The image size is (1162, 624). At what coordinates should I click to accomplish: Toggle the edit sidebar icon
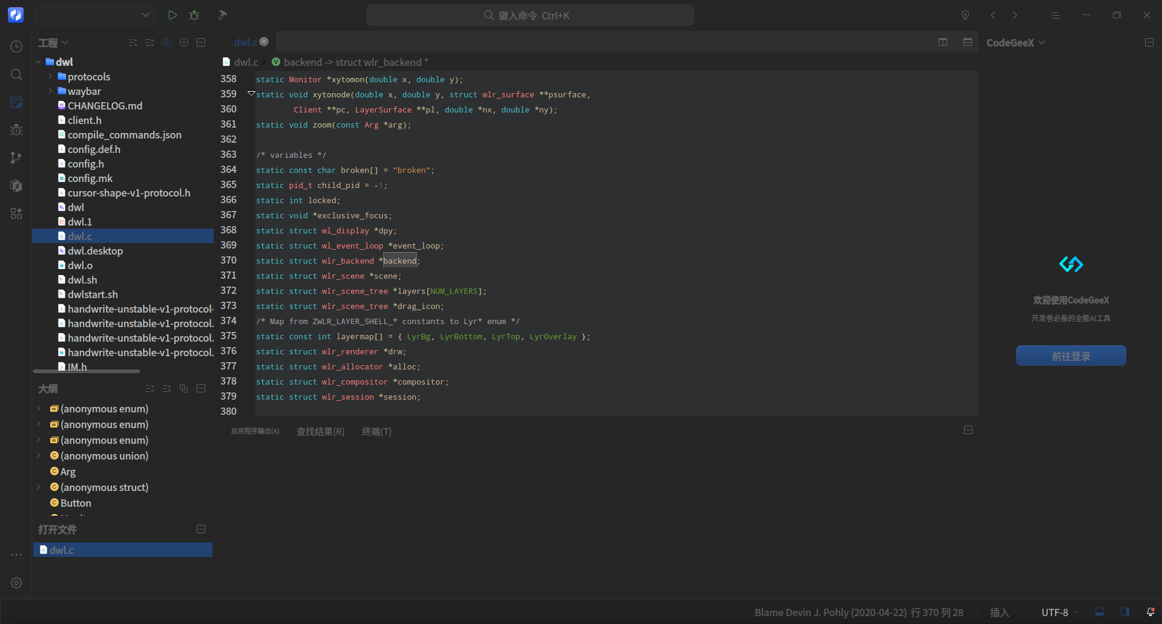pos(16,102)
